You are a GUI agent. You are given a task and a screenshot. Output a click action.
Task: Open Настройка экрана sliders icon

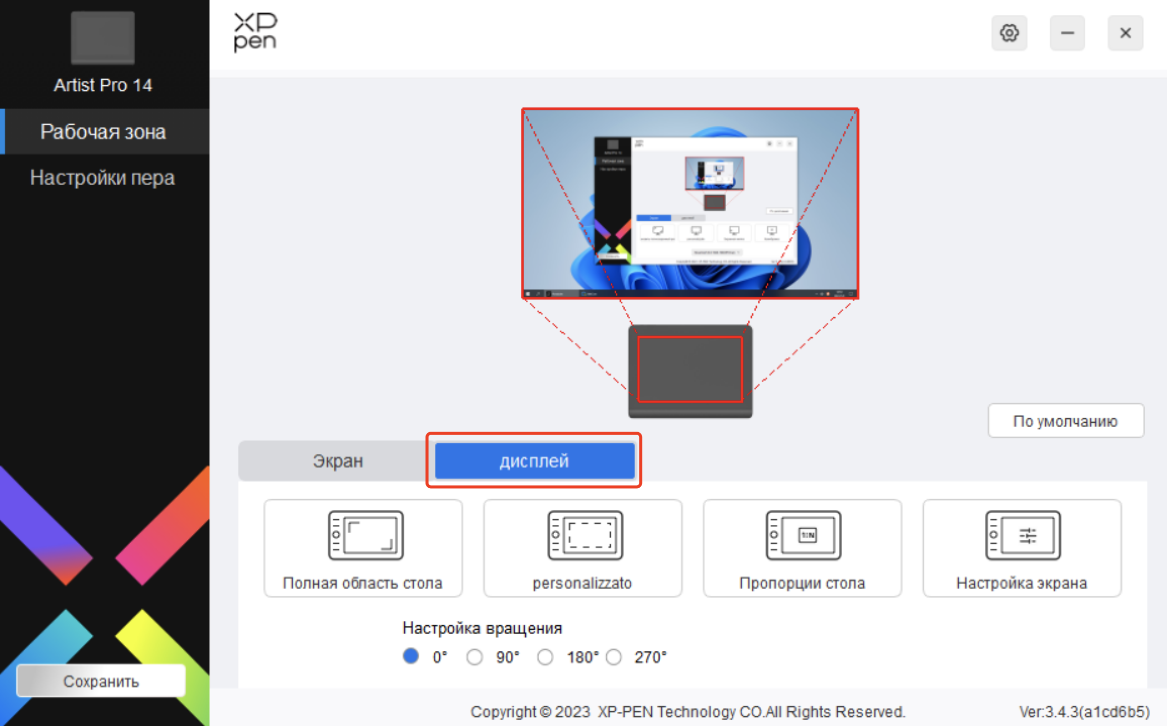point(1023,535)
